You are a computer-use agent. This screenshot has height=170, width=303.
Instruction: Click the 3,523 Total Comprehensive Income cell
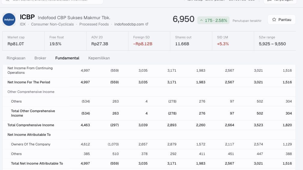pos(259,125)
